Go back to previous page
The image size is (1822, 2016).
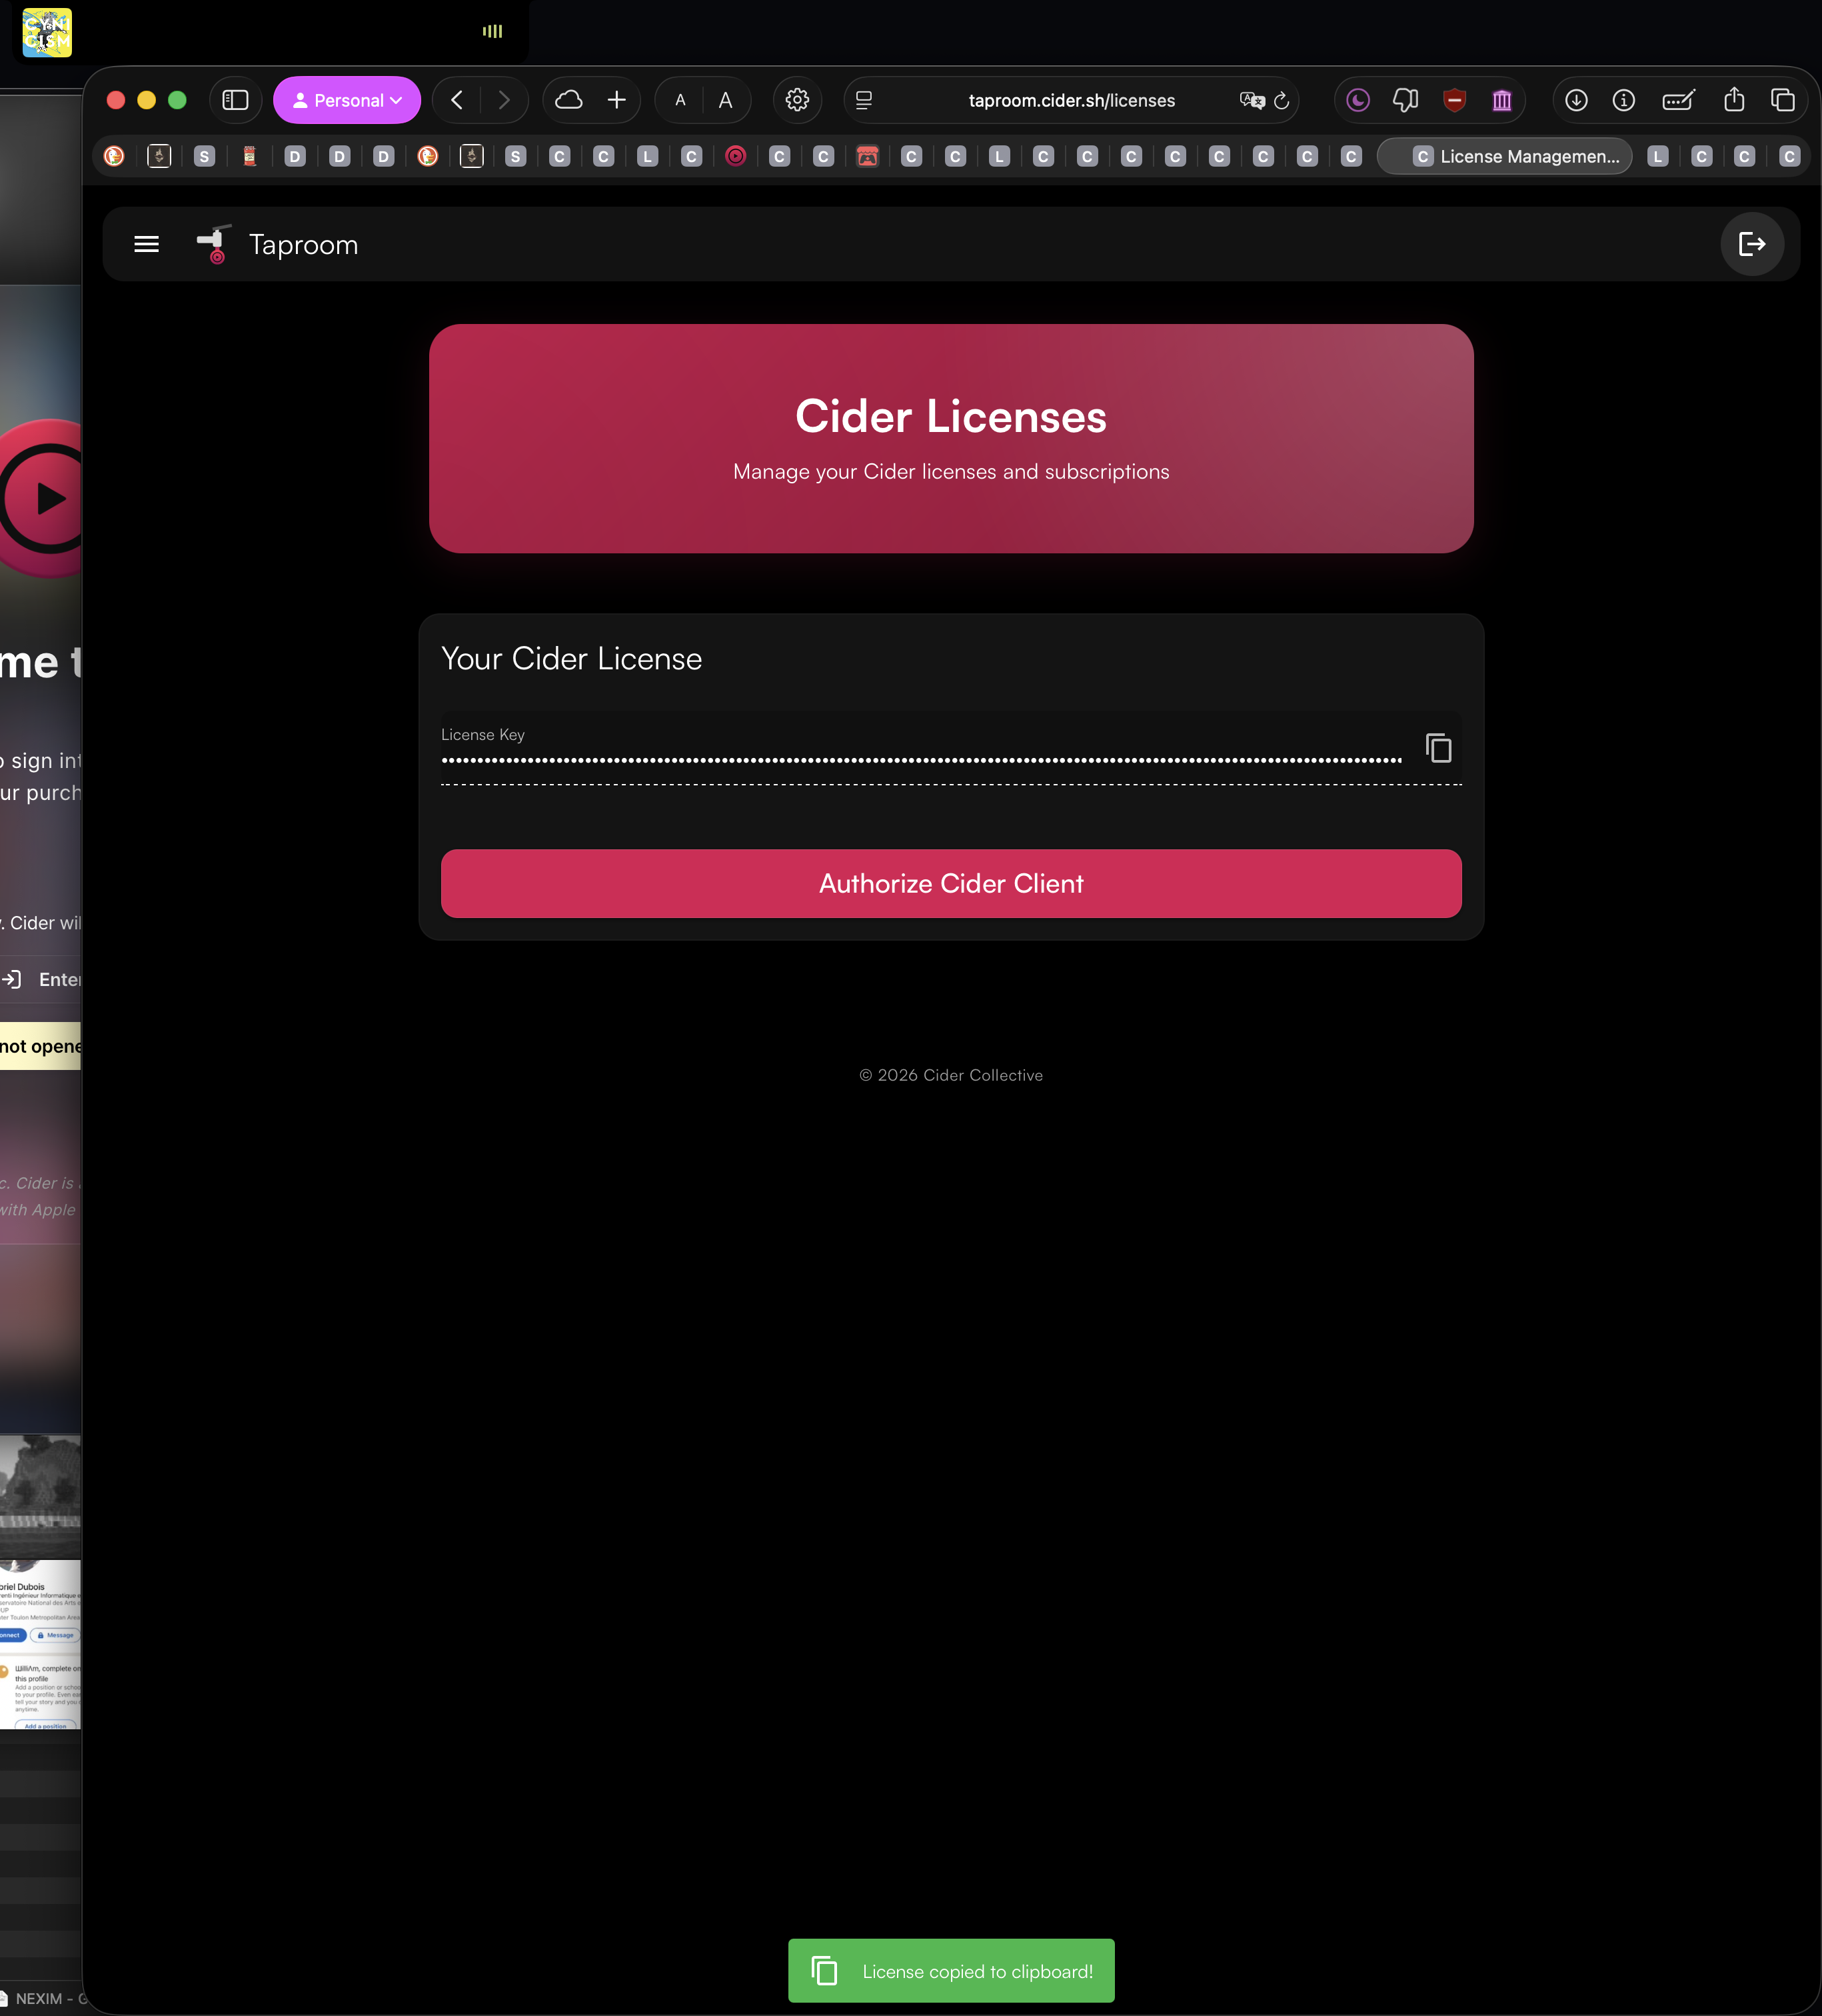point(456,100)
